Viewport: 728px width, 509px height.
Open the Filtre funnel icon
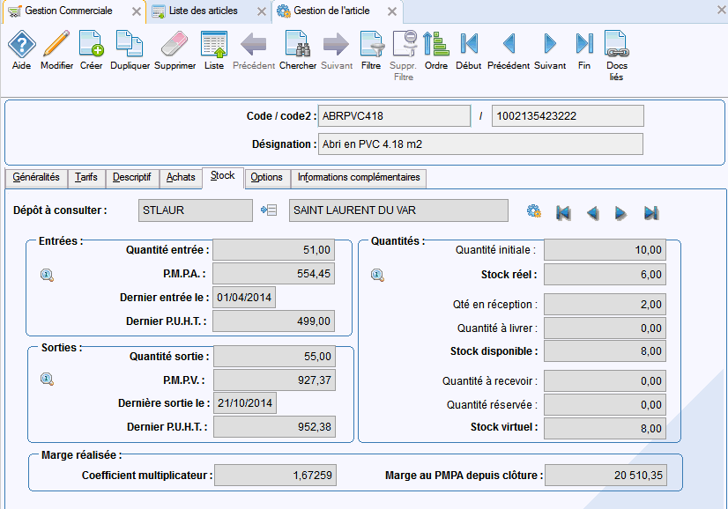(x=371, y=44)
